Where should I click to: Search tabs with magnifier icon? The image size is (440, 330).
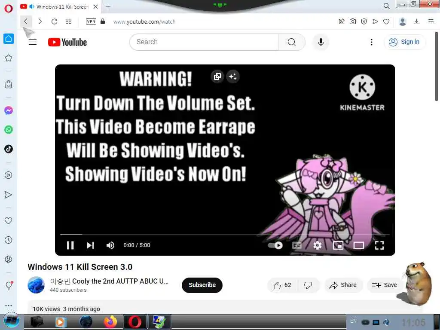387,6
